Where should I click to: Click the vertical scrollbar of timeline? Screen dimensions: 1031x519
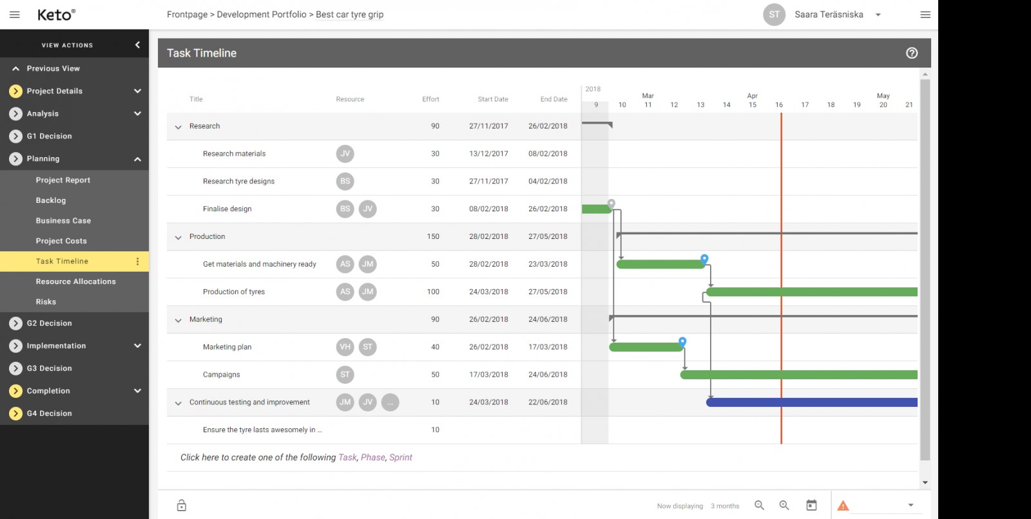(x=925, y=269)
